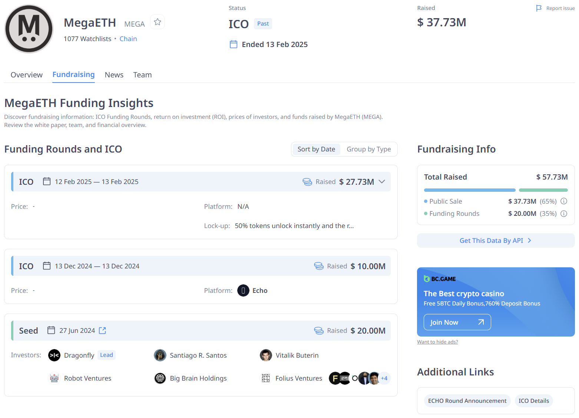The height and width of the screenshot is (418, 579).
Task: Add MegaETH to watchlist with star icon
Action: (x=158, y=22)
